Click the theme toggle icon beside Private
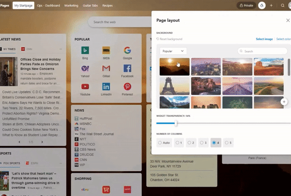This screenshot has height=196, width=291. pos(262,5)
